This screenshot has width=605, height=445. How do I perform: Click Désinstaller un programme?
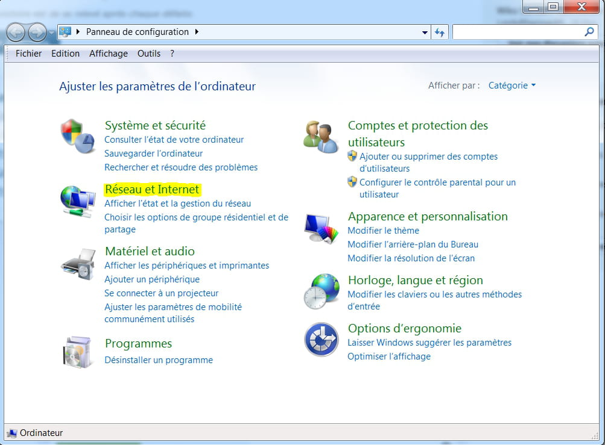point(159,360)
